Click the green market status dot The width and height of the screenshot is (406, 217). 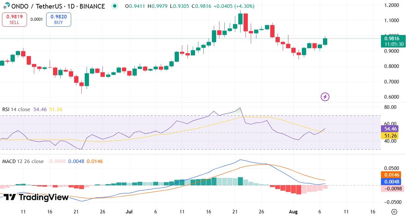coord(114,6)
